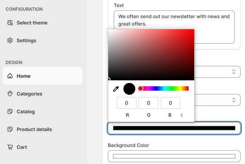Screen dimensions: 245x164
Task: Open Catalog design page
Action: (x=43, y=111)
